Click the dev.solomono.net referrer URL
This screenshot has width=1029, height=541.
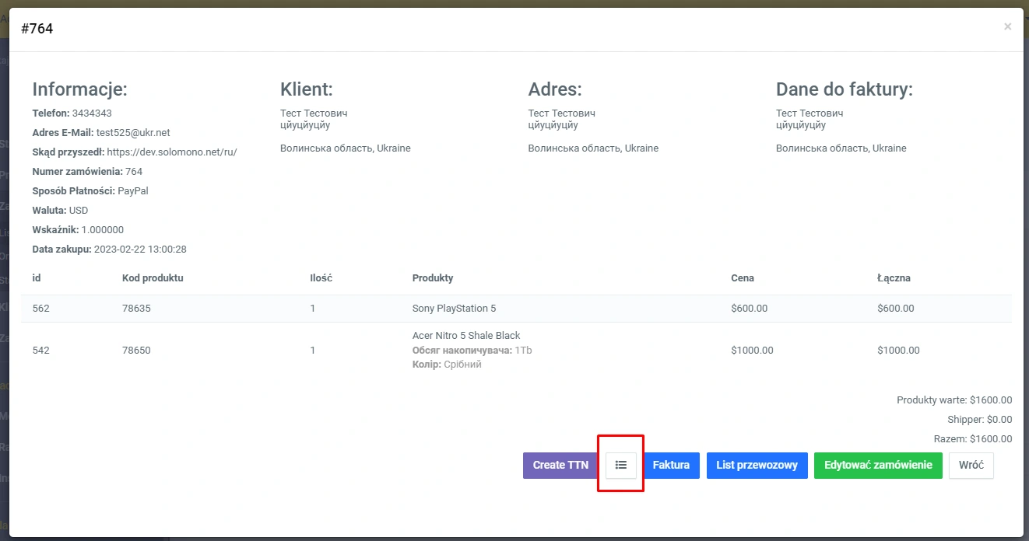[171, 152]
